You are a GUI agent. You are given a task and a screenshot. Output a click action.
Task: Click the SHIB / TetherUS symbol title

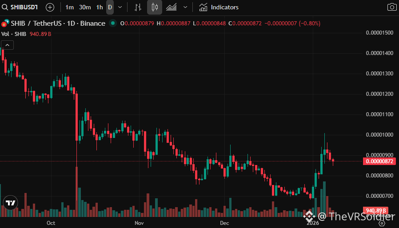point(58,24)
